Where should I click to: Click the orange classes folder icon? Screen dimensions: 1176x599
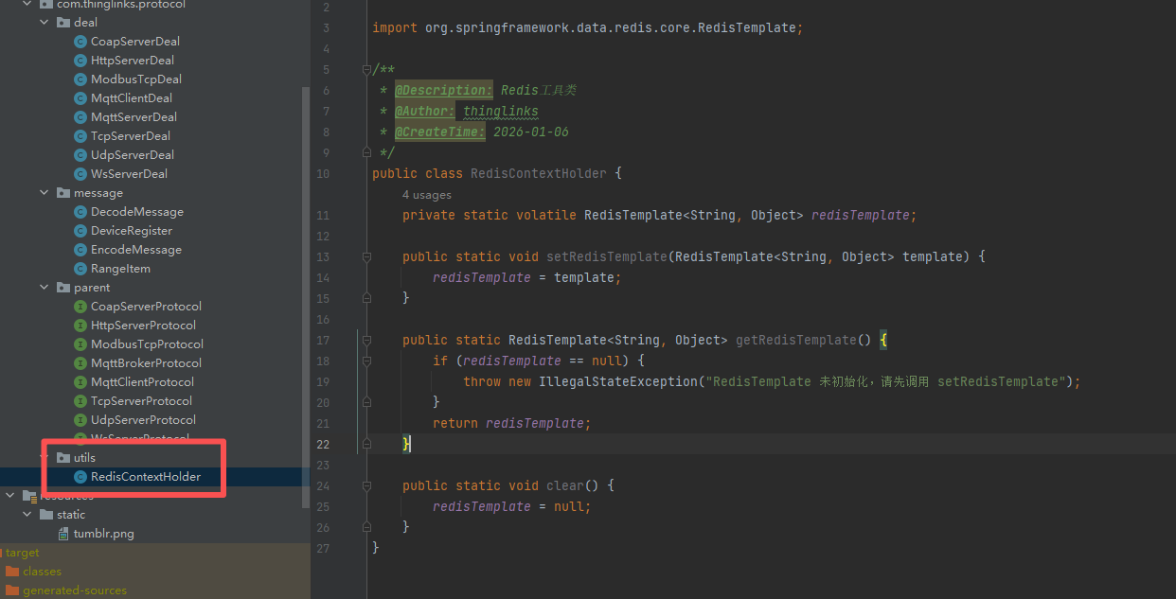[12, 572]
